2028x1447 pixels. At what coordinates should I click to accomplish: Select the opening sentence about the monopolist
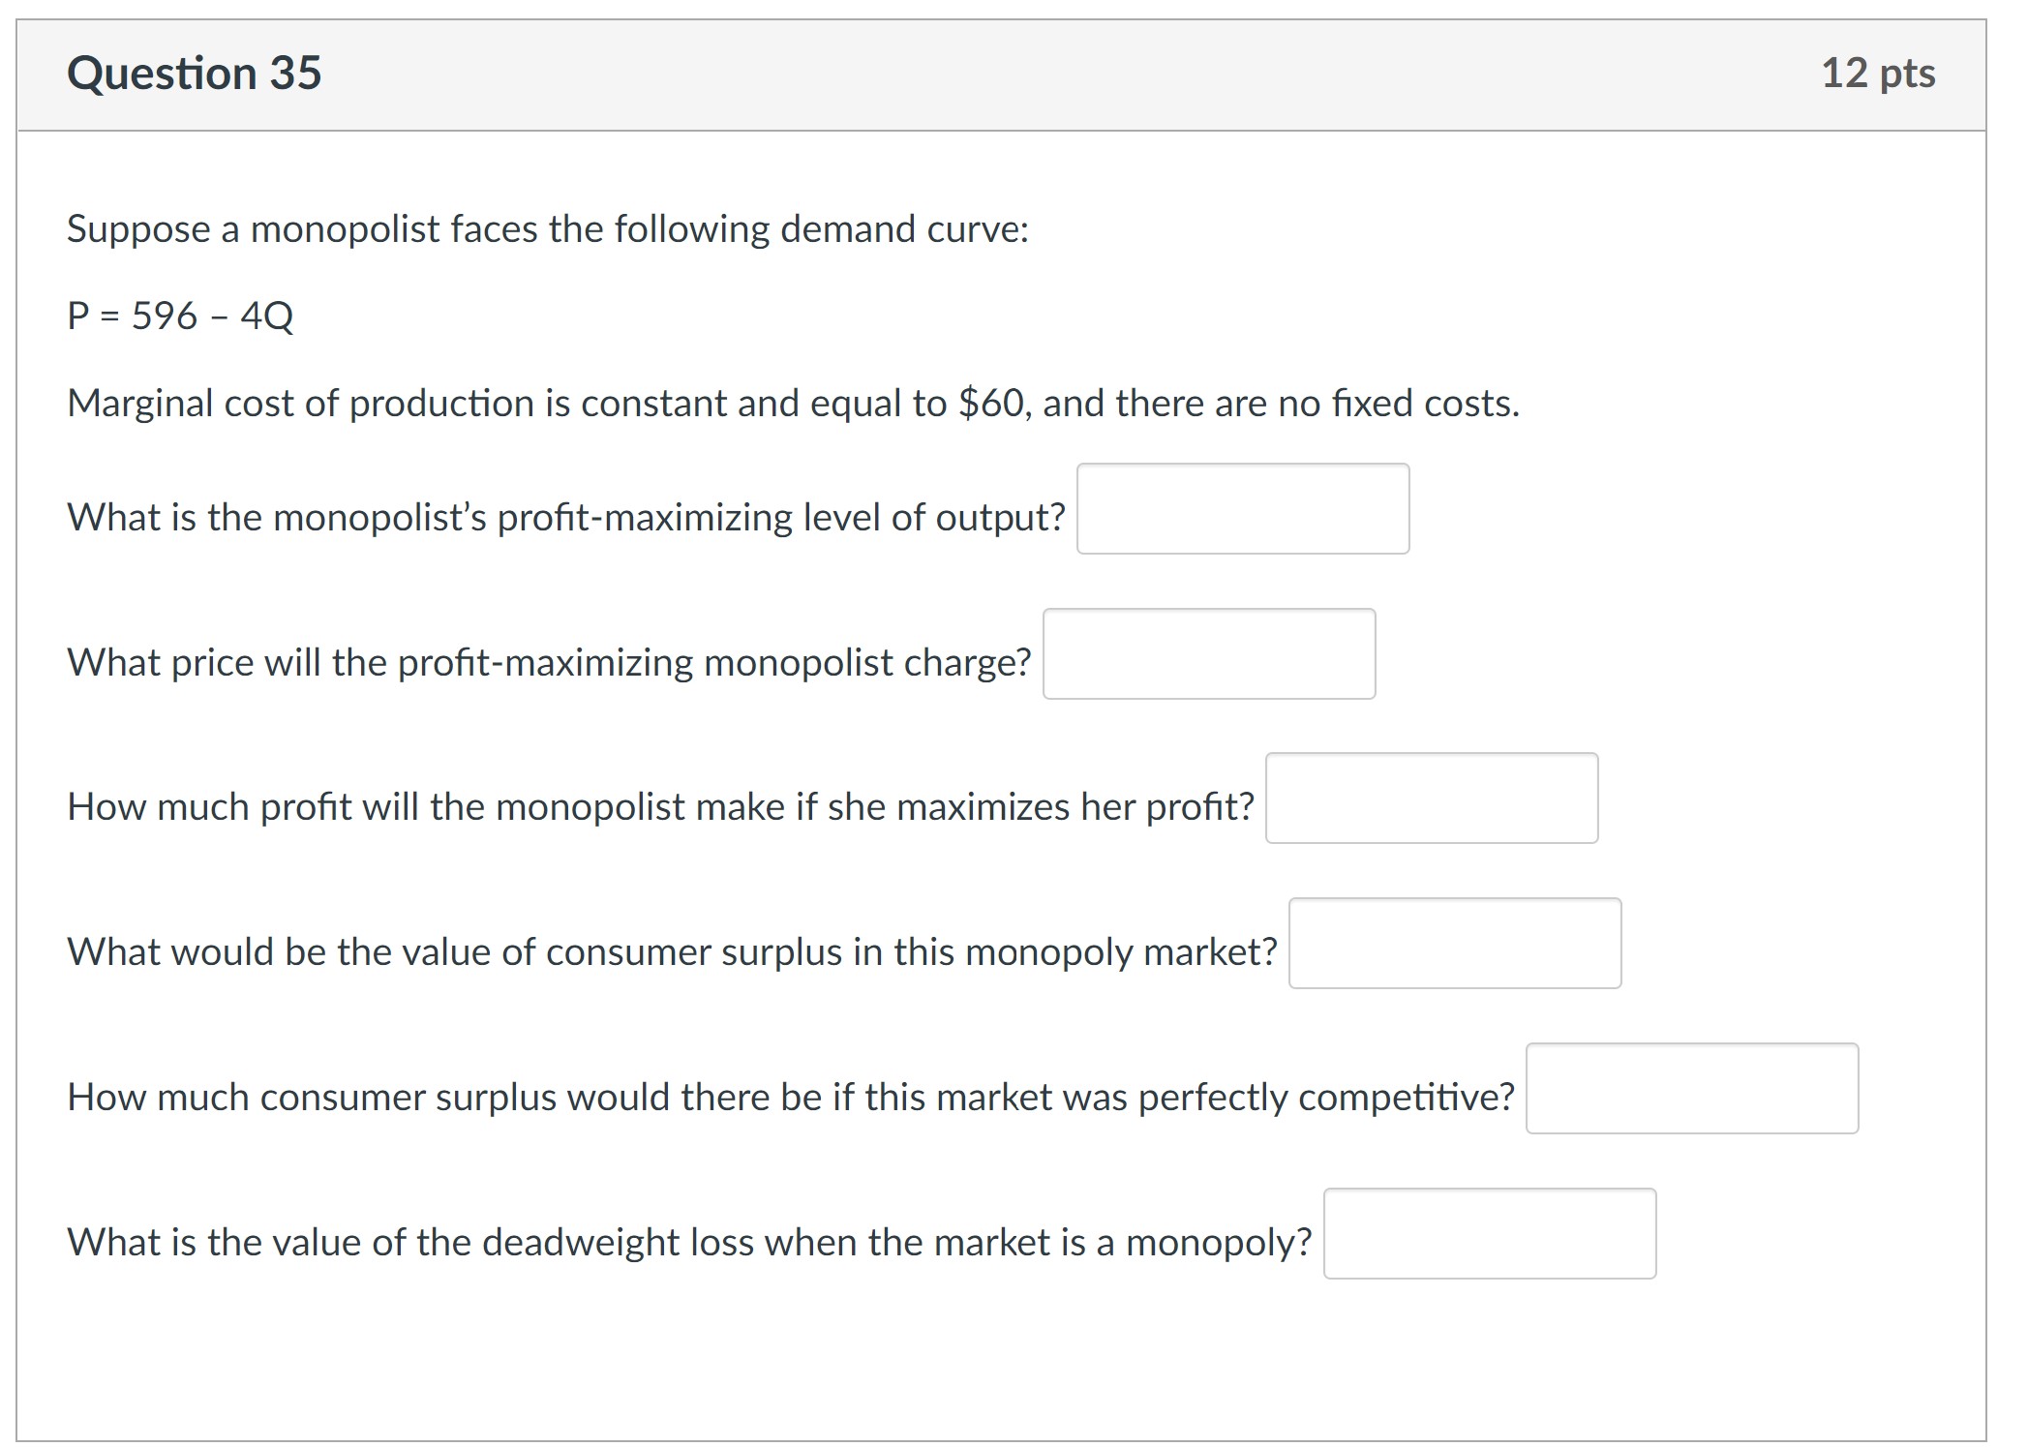click(547, 228)
